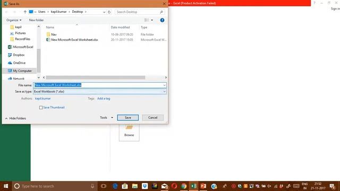
Task: Open the view options dropdown arrow
Action: click(x=152, y=20)
